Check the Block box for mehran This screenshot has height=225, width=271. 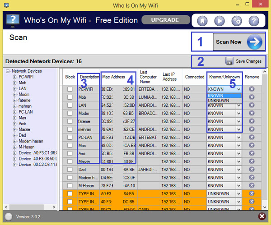(70, 129)
